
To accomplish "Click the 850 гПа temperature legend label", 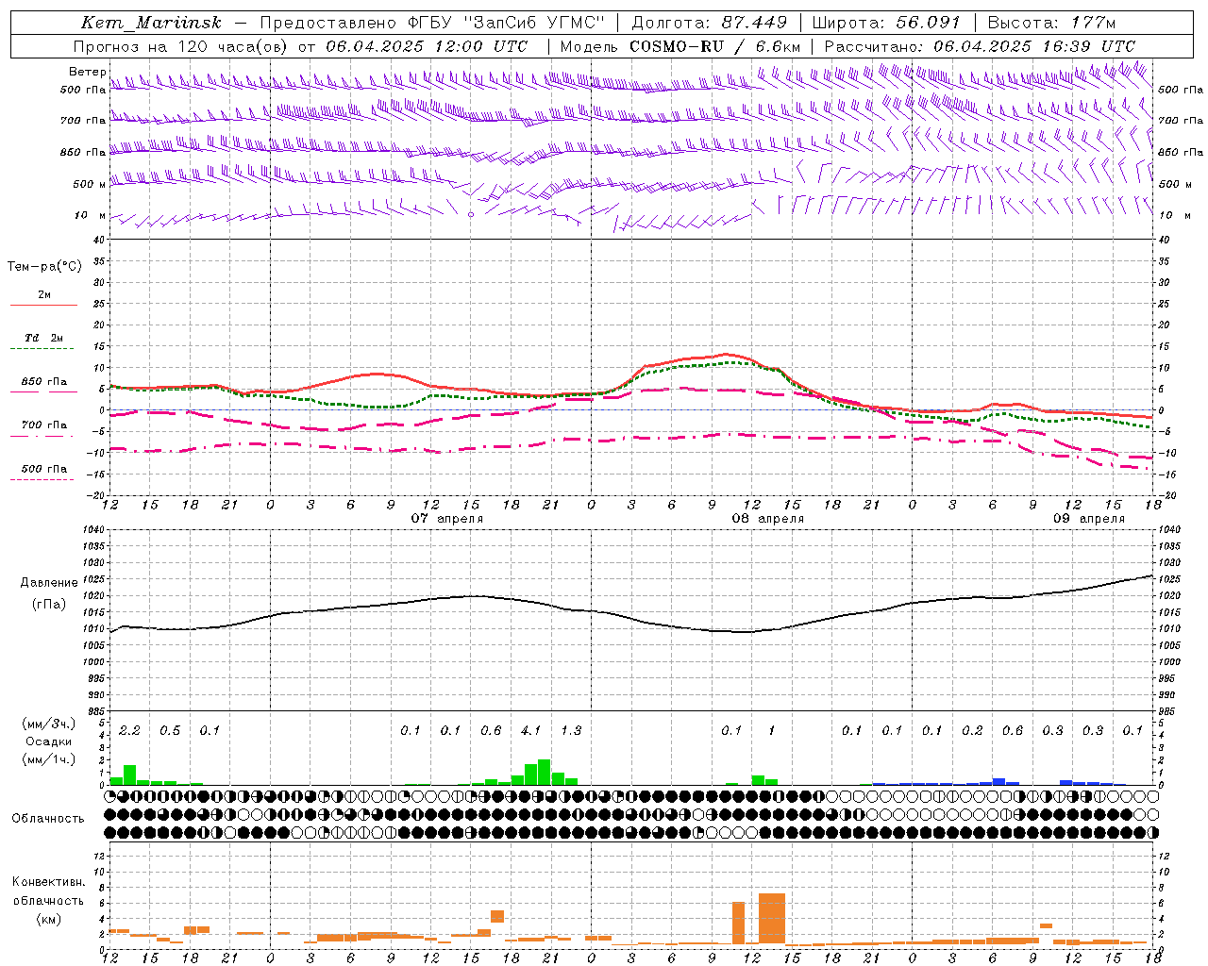I will coord(44,382).
